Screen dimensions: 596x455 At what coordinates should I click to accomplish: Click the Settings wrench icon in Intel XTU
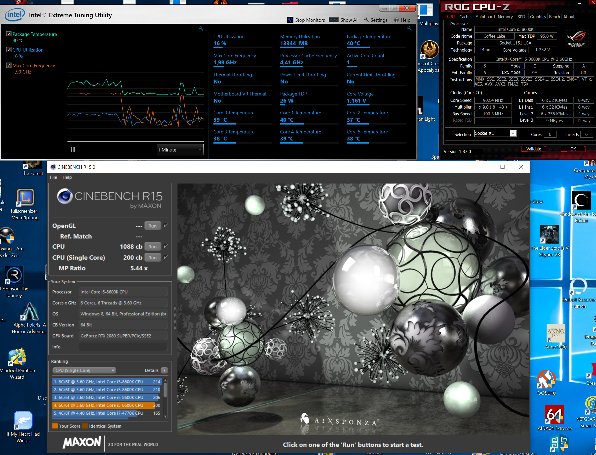pos(367,20)
